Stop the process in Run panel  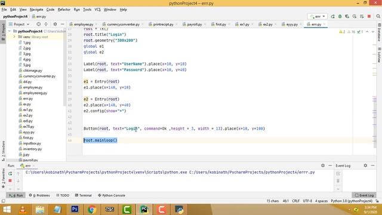[x=10, y=180]
